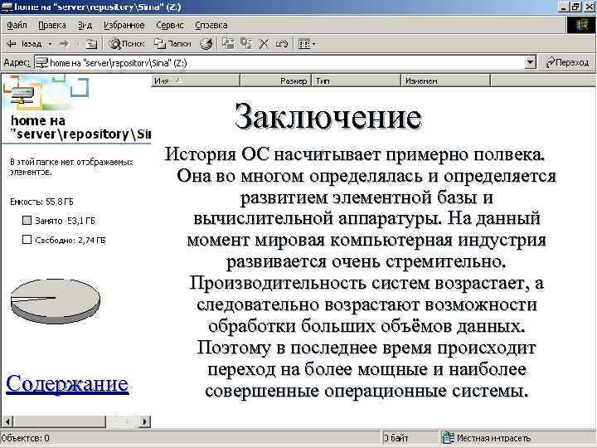Open the Правка menu
597x448 pixels.
point(52,25)
